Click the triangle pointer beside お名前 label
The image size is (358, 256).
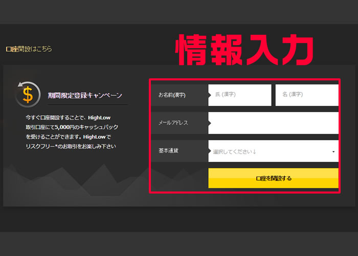click(x=210, y=95)
